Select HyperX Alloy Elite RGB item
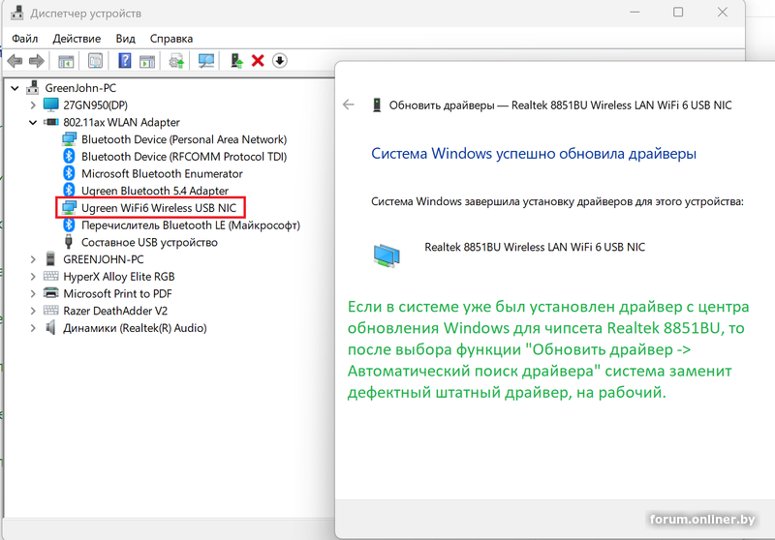The image size is (775, 540). click(118, 277)
